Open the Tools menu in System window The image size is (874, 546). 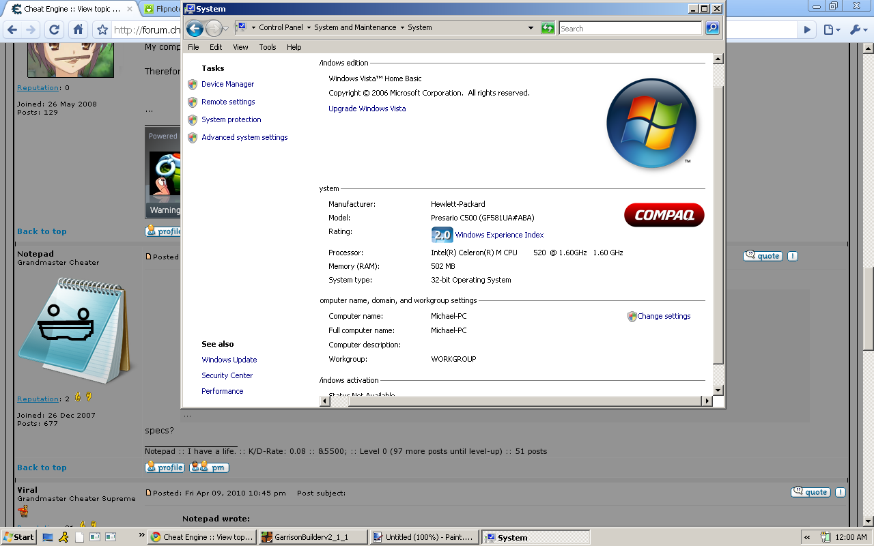268,47
